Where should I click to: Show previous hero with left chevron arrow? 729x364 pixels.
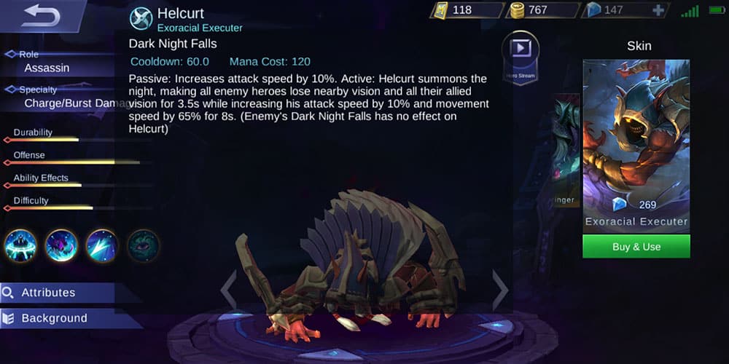pos(229,290)
